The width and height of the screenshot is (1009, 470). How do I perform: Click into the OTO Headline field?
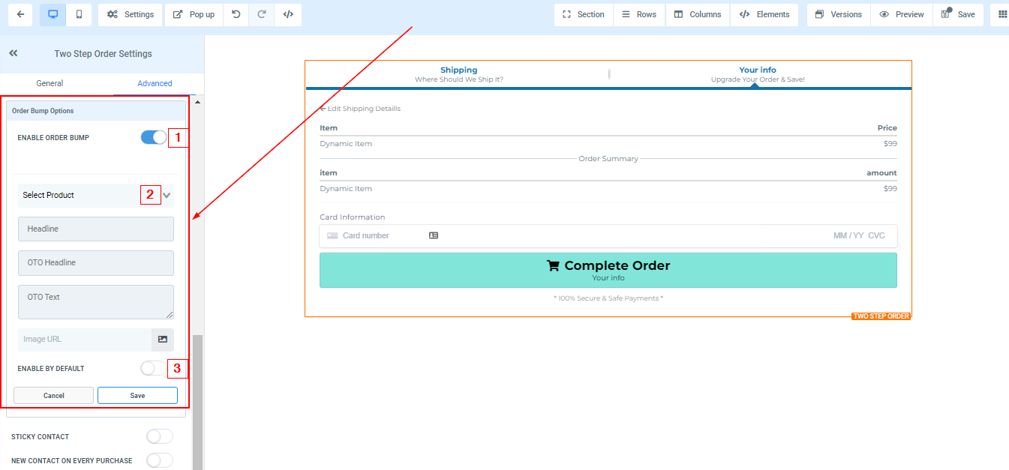pyautogui.click(x=96, y=263)
